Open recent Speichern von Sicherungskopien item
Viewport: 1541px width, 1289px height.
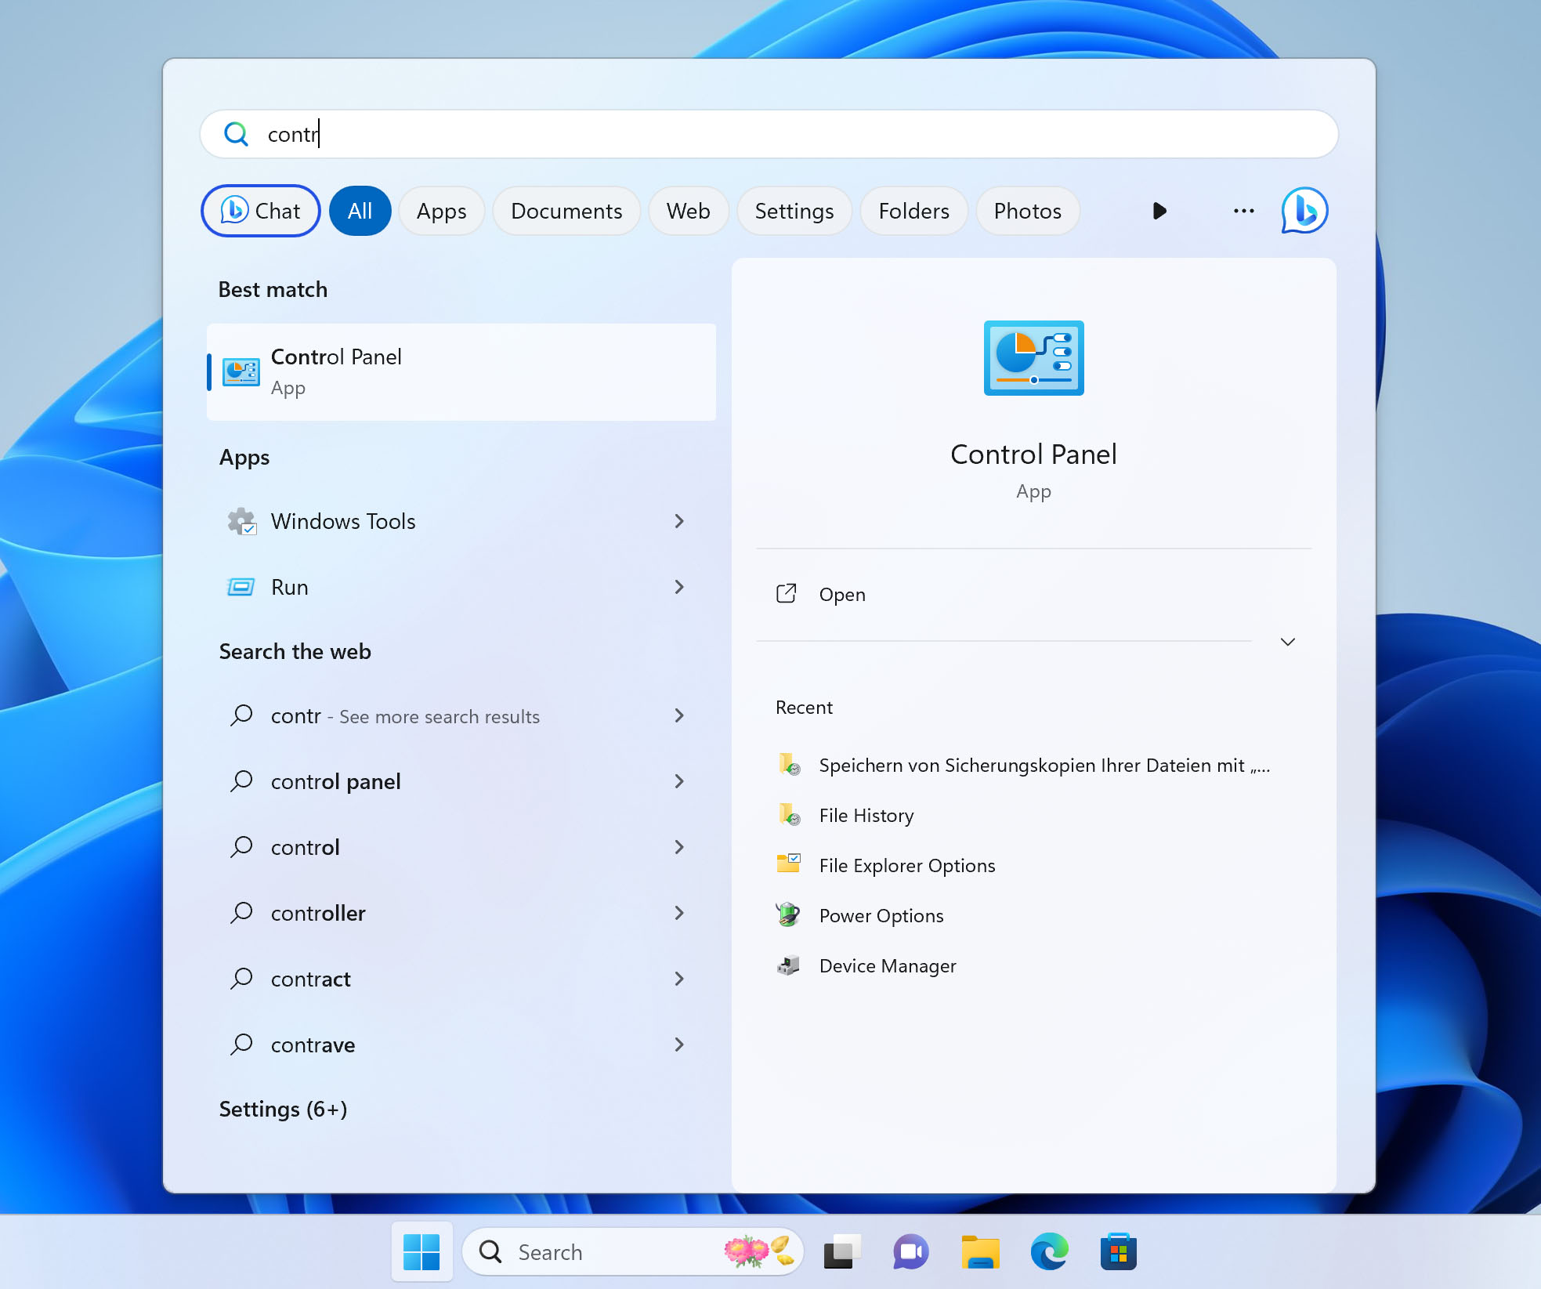(1033, 766)
